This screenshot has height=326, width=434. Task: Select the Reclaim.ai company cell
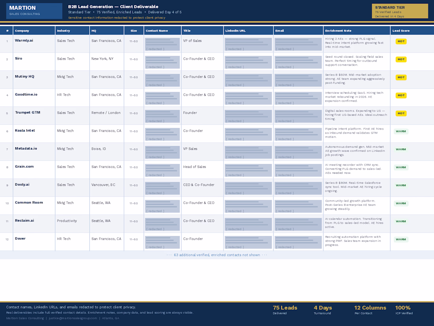[x=34, y=224]
